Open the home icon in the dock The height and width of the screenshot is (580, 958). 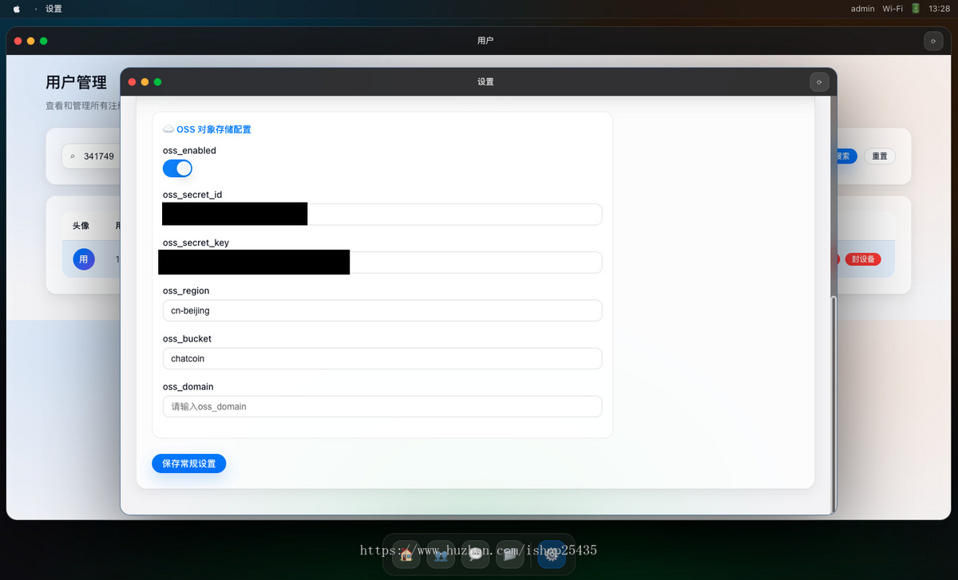[406, 554]
